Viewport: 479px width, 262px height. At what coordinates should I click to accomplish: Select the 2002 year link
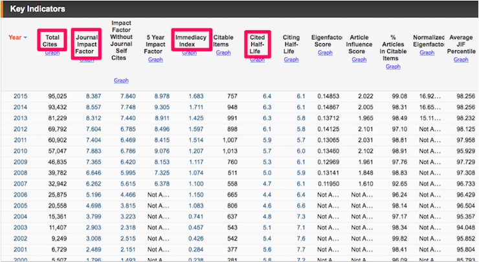click(x=20, y=239)
